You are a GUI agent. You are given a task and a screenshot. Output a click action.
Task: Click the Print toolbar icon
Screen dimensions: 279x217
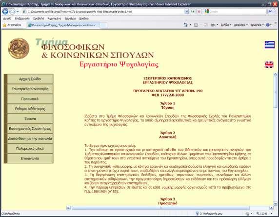click(x=213, y=25)
